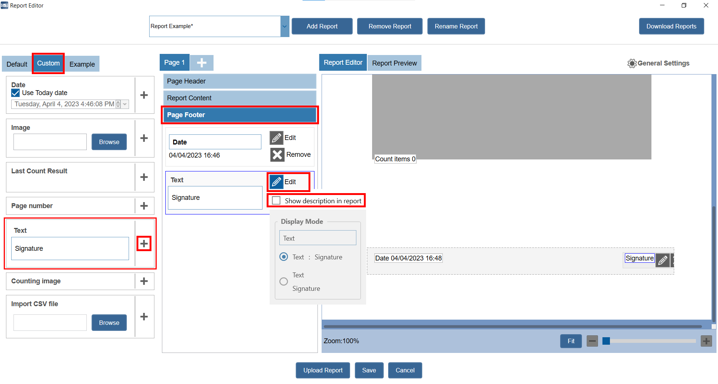Switch to the Report Preview tab
This screenshot has height=384, width=718.
click(x=394, y=63)
